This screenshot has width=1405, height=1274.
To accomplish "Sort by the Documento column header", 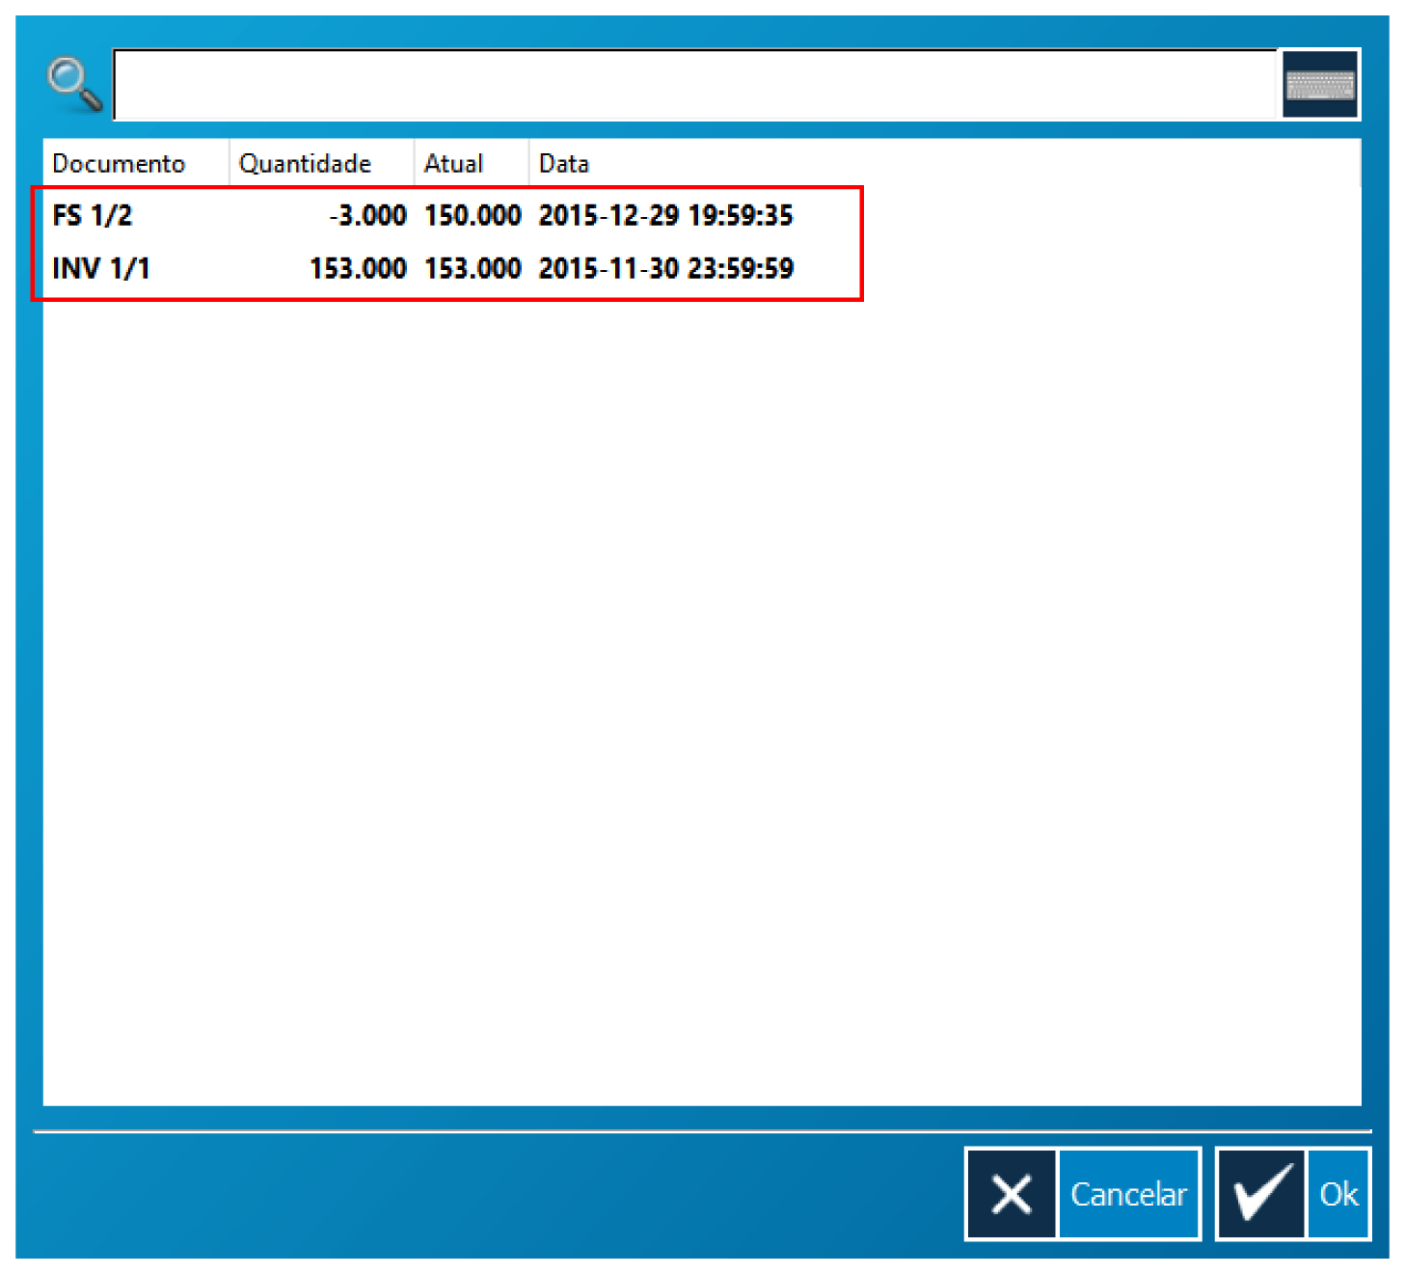I will click(x=119, y=164).
